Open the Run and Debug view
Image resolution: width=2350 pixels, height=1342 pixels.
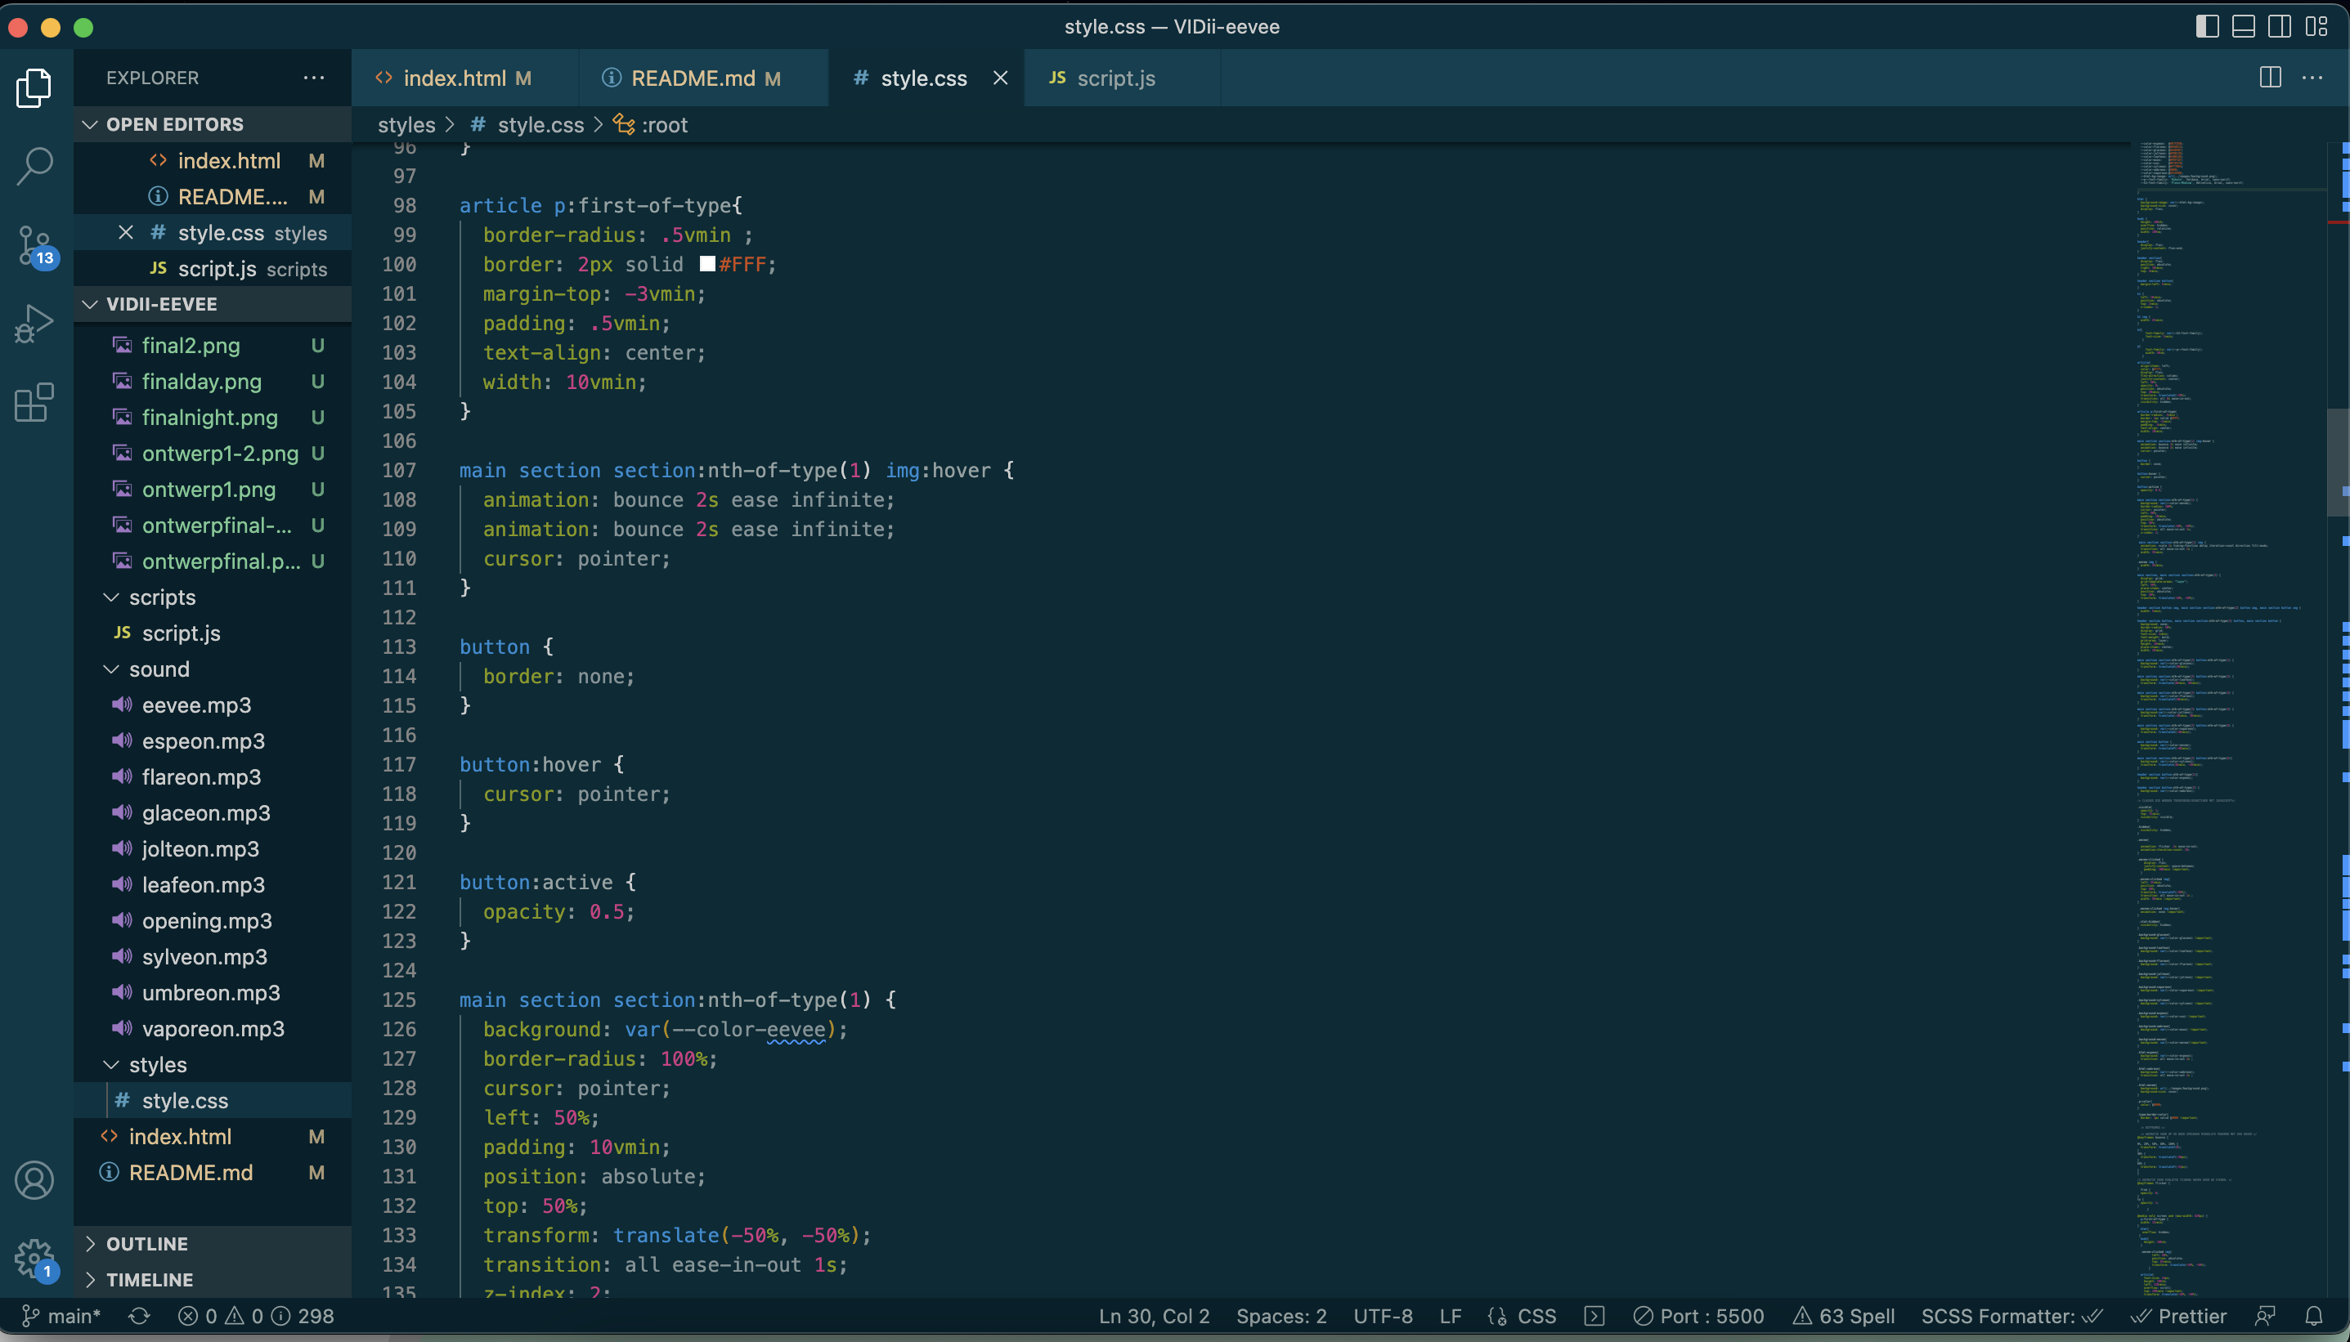click(34, 324)
